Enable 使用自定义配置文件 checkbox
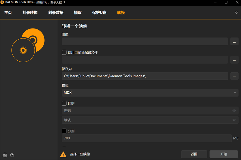241x160 pixels. pyautogui.click(x=64, y=52)
